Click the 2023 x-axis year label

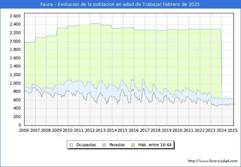click(x=211, y=130)
